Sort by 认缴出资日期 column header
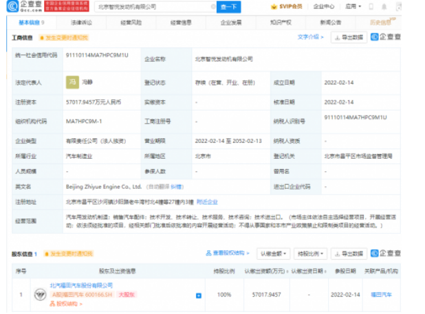Screen dimensions: 425x314 coord(309,271)
